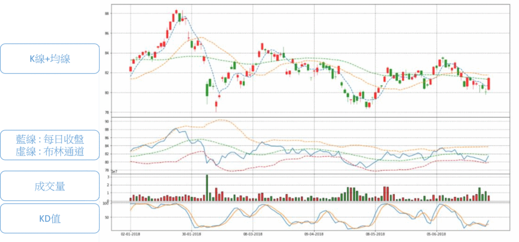519x242 pixels.
Task: Click the 88 price axis label
Action: [x=107, y=13]
